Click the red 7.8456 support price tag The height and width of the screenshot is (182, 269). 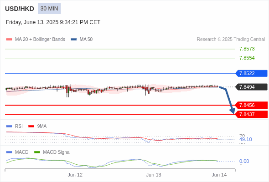[x=251, y=105]
